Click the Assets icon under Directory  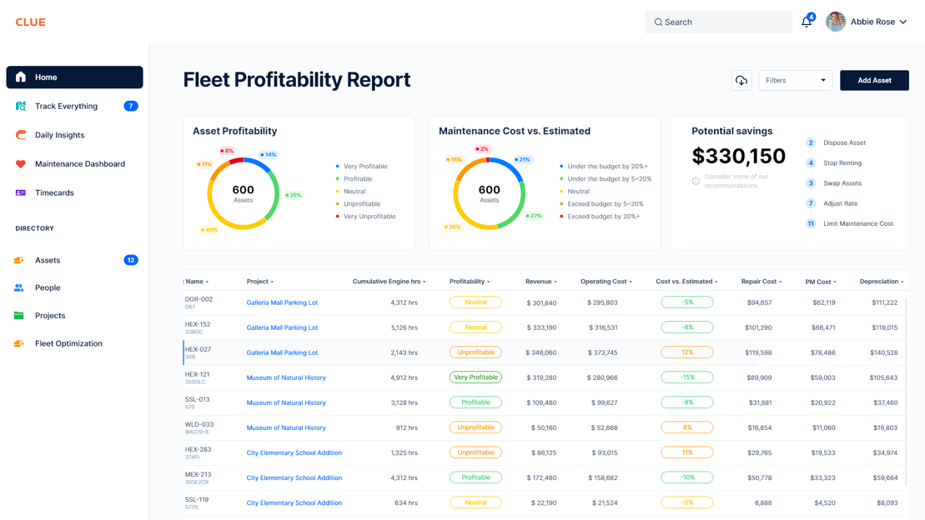tap(19, 259)
